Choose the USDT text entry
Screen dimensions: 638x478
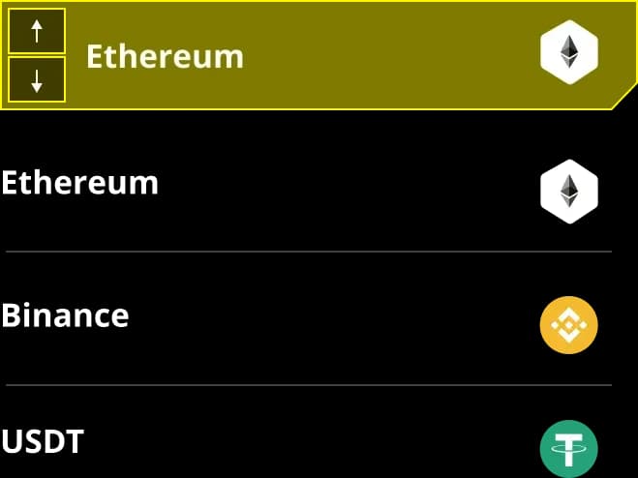43,441
